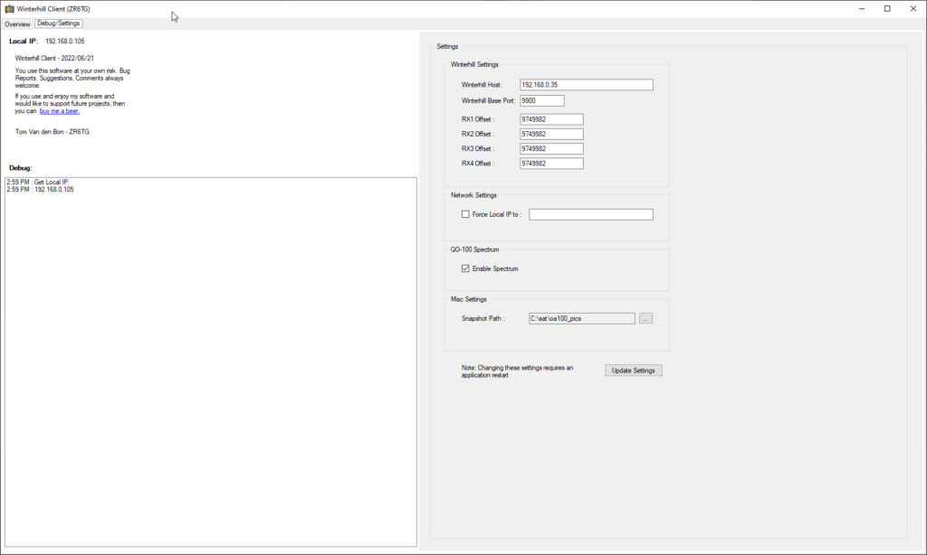Click the 'Debug:' heading label

(21, 168)
